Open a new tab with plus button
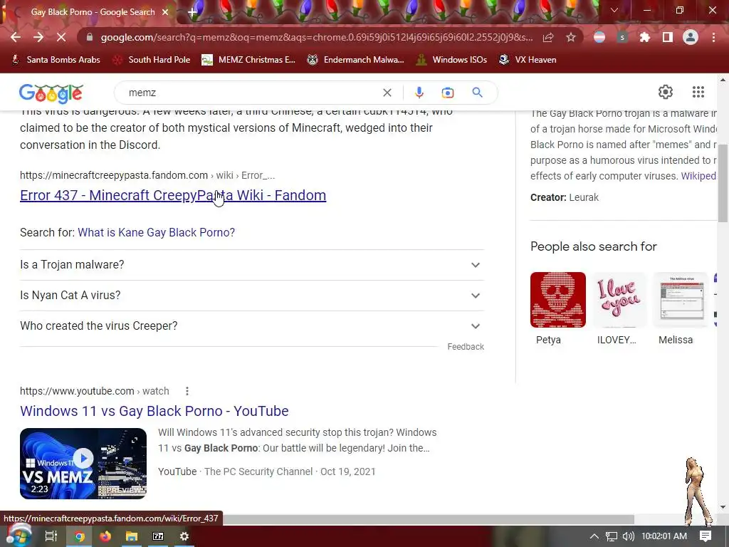Viewport: 729px width, 547px height. pos(192,12)
